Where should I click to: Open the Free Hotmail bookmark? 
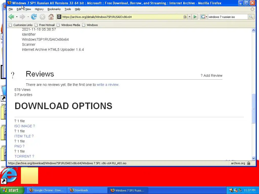(x=45, y=25)
